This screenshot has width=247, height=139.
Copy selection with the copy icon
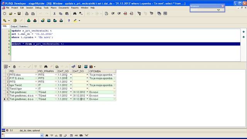[x=61, y=14]
